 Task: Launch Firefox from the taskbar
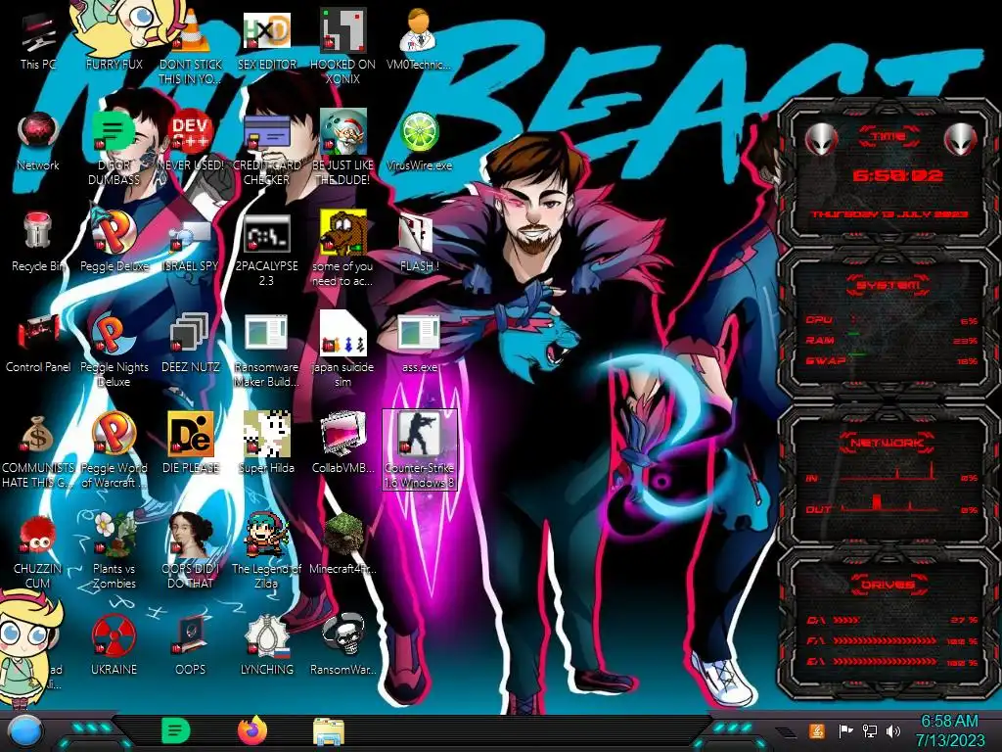(252, 730)
